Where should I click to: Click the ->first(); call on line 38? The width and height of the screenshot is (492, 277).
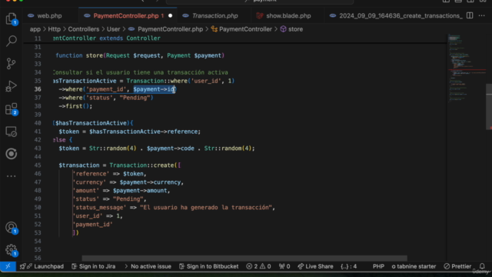point(75,106)
